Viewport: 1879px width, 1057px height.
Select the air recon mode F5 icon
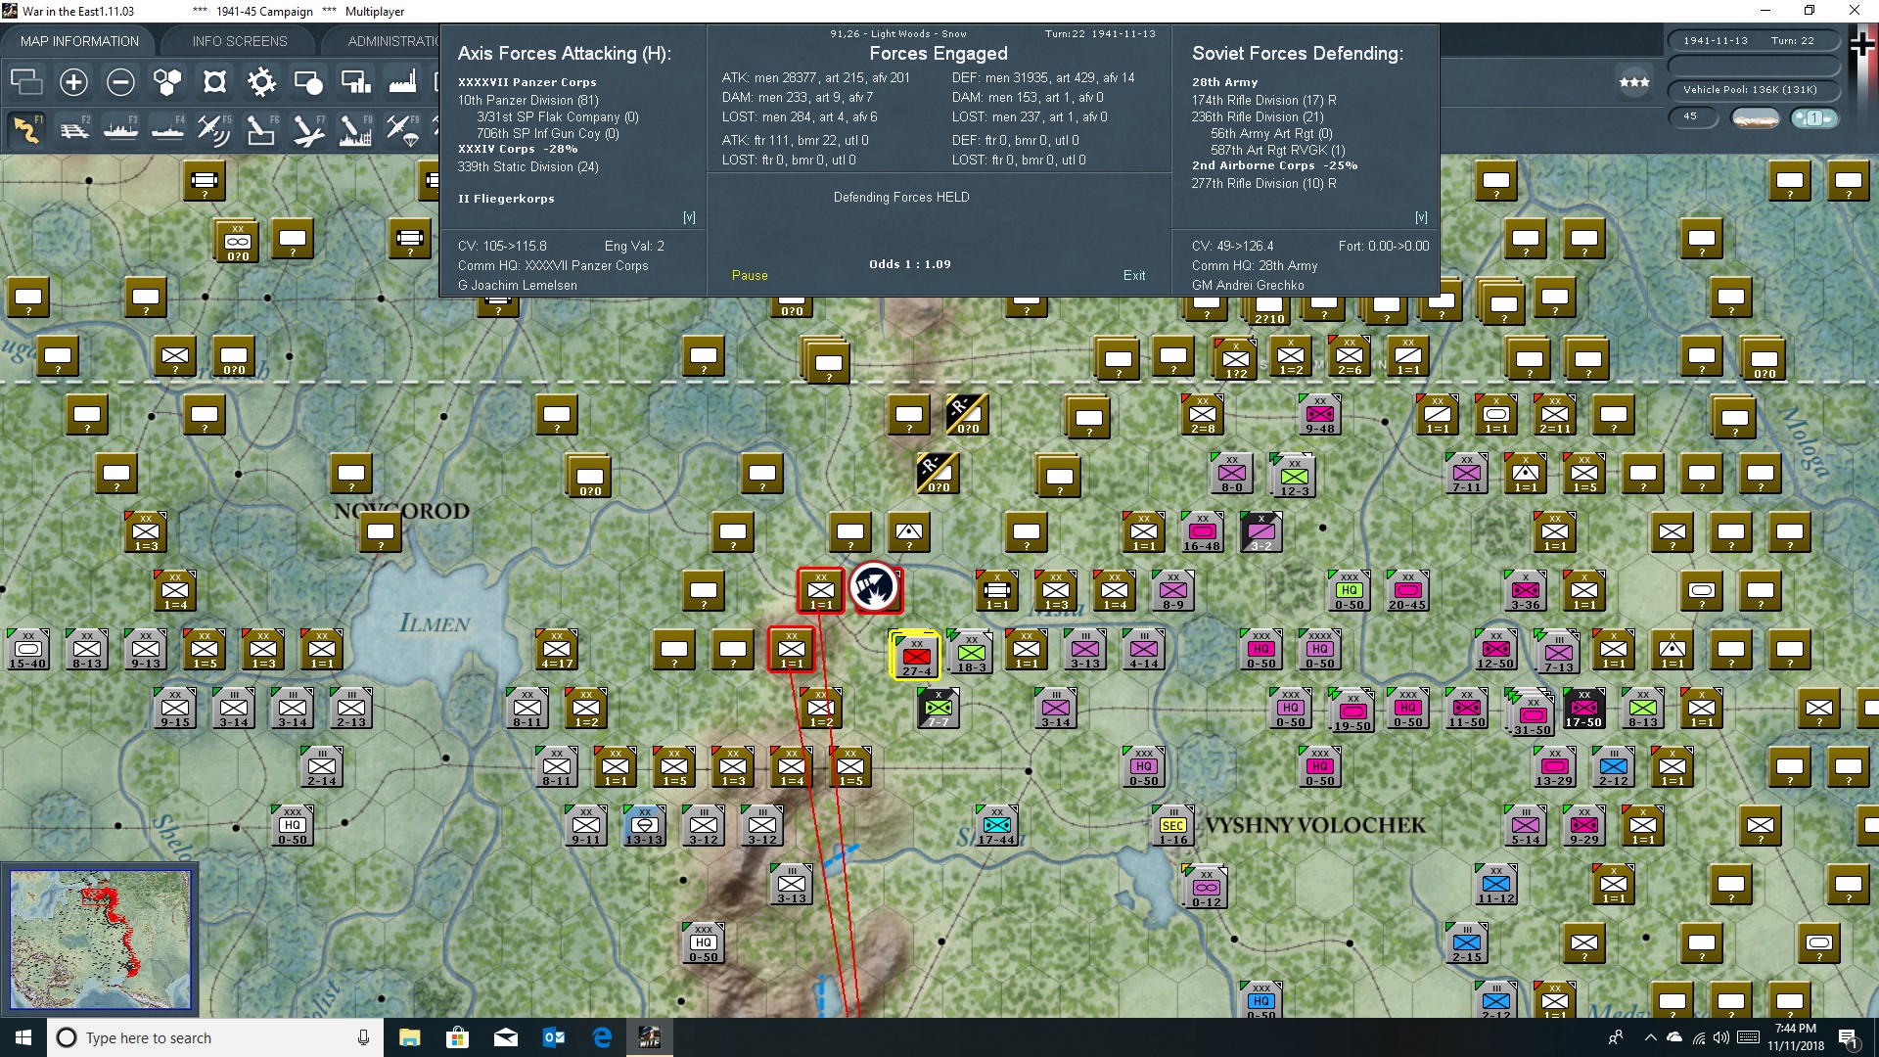point(213,129)
